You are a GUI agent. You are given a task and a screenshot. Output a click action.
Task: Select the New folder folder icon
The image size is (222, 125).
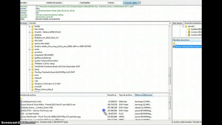pos(32,29)
